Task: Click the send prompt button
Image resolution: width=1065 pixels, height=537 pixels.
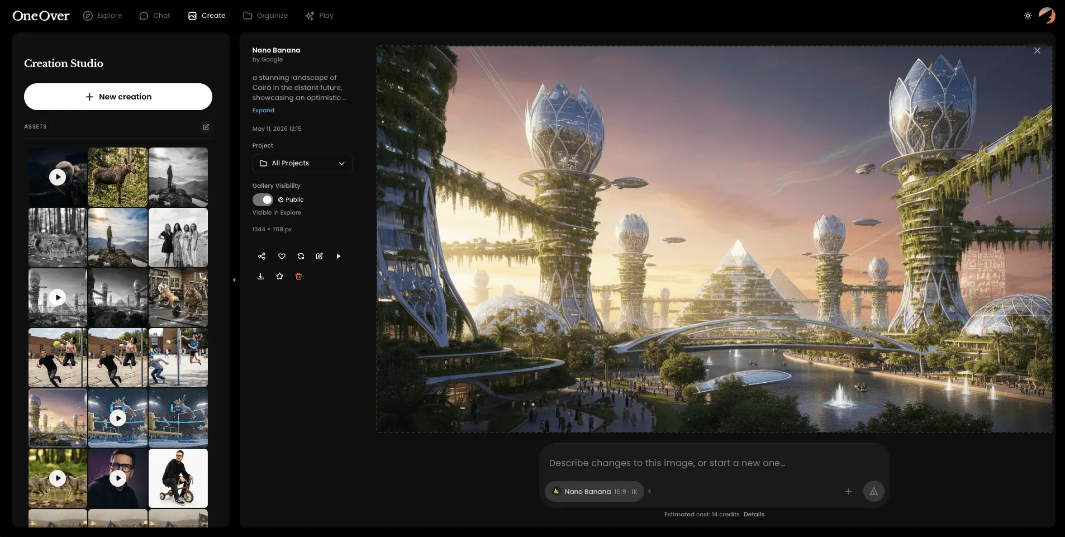Action: click(873, 492)
